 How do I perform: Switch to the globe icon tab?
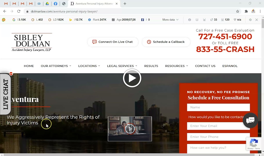(x=64, y=4)
